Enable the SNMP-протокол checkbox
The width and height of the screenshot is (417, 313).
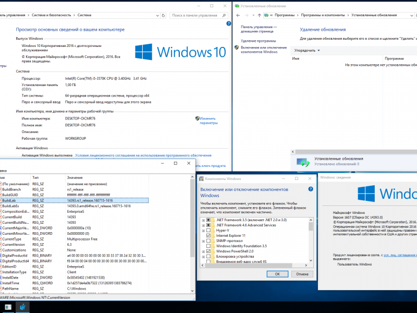point(208,241)
